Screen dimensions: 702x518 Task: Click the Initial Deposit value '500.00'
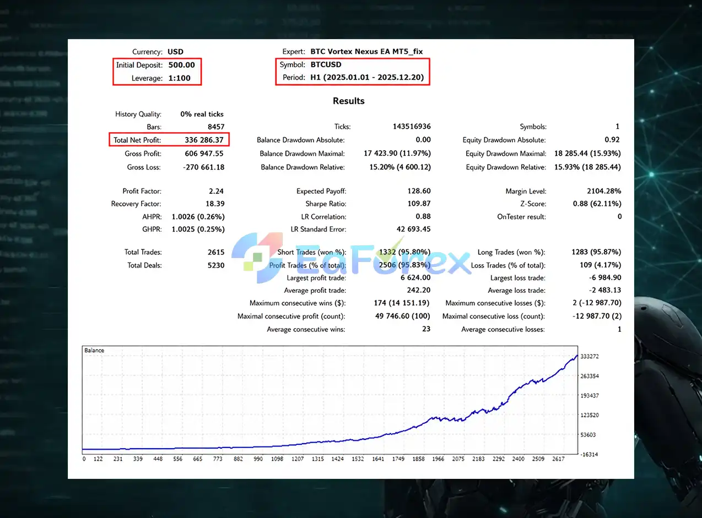[182, 64]
